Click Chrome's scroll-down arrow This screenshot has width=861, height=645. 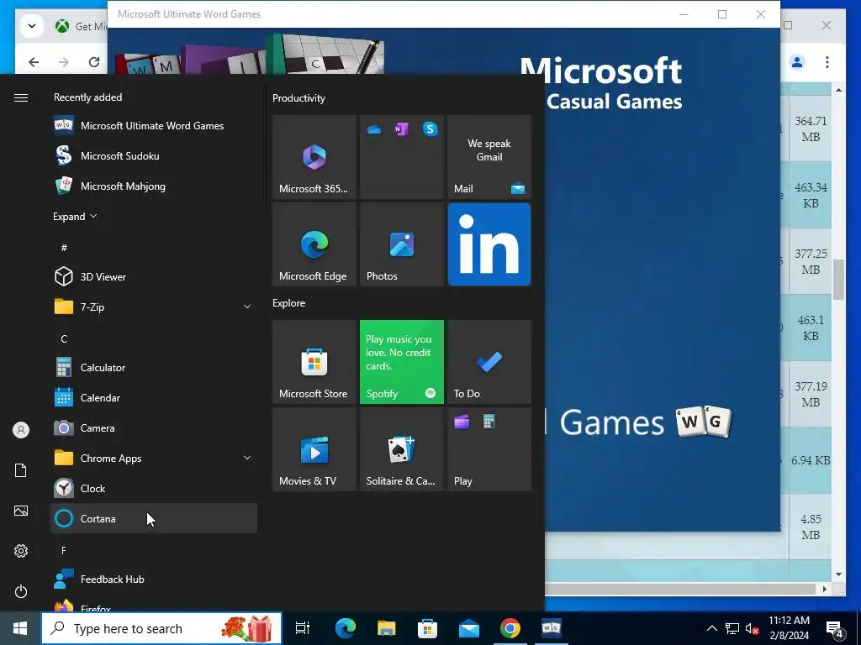point(838,574)
